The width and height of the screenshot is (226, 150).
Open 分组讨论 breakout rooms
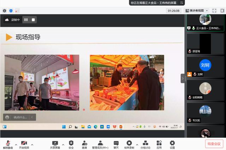pyautogui.click(x=145, y=144)
